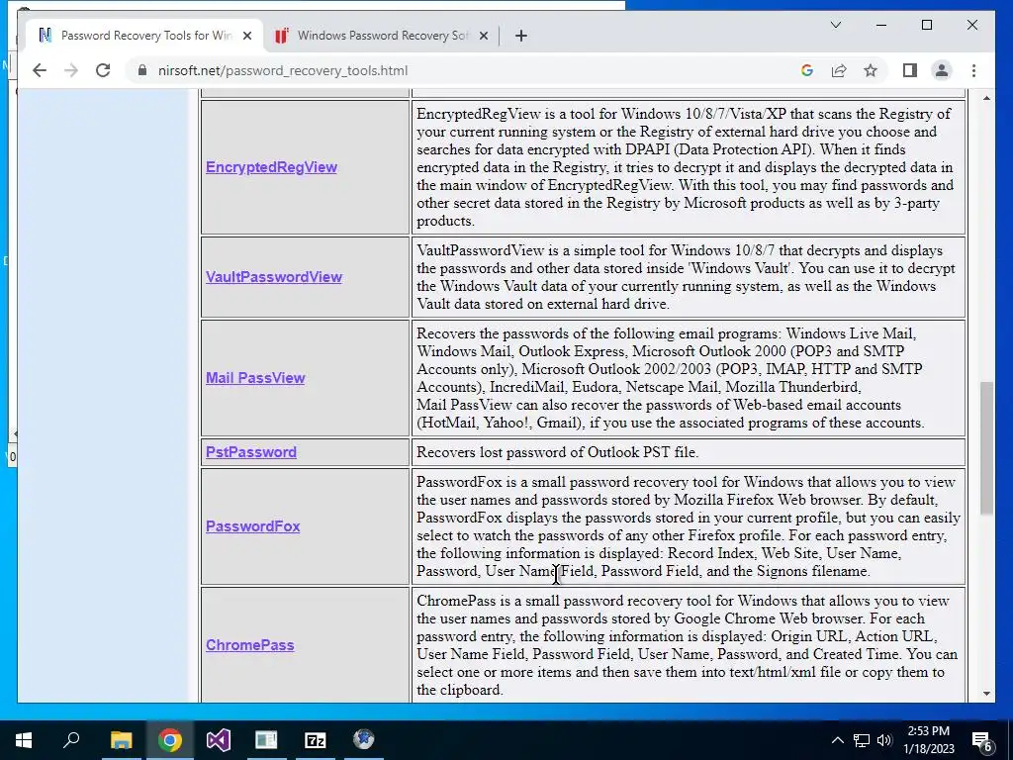Screen dimensions: 1013x760
Task: Open the 7-Zip taskbar icon
Action: [315, 740]
